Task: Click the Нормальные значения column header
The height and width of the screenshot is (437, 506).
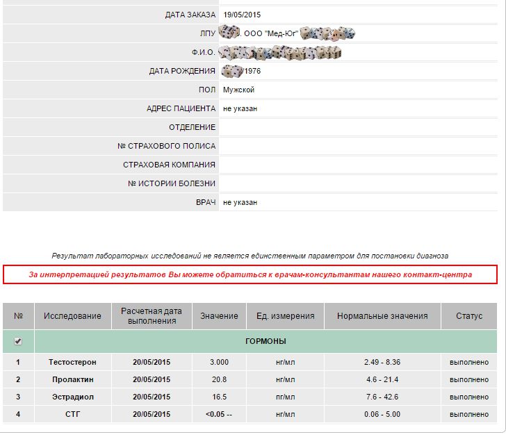Action: pyautogui.click(x=382, y=316)
